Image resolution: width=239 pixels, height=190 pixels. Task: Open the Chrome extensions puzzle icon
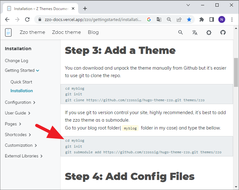[202, 19]
